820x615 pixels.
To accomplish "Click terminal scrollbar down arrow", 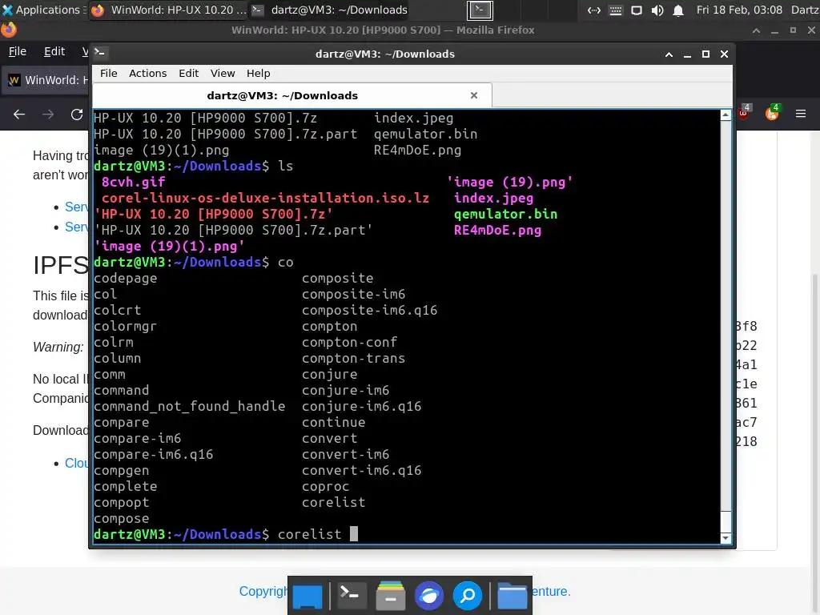I will [x=726, y=538].
